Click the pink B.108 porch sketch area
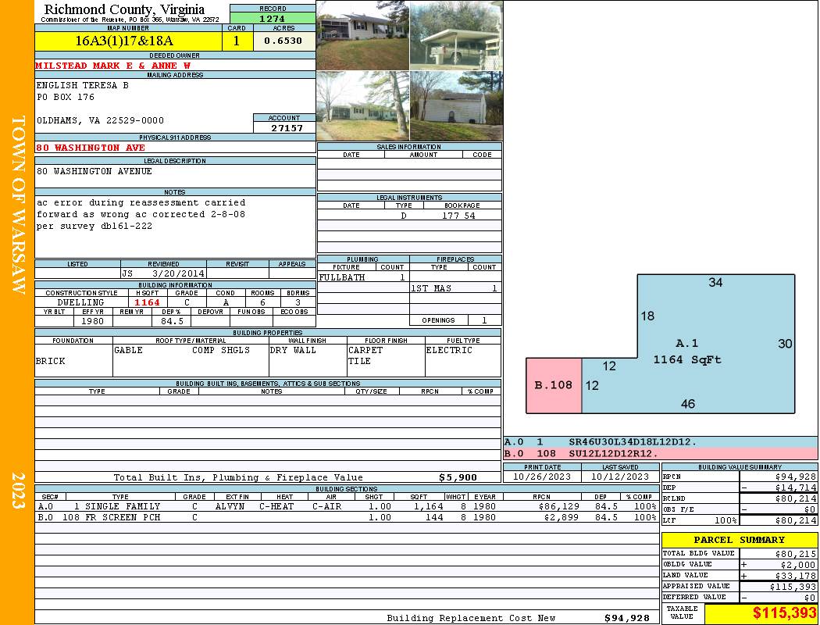 [x=554, y=385]
